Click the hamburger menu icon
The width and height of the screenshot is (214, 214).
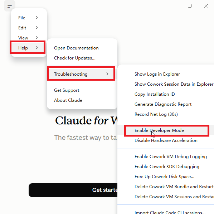click(10, 6)
